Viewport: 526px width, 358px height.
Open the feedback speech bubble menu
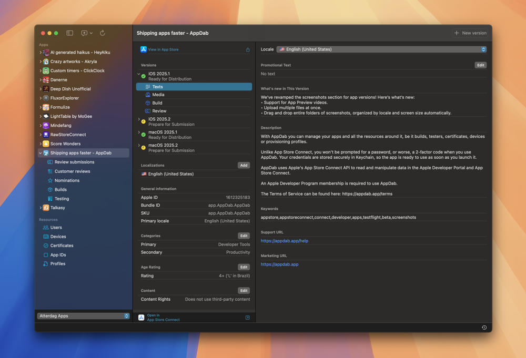[x=87, y=33]
